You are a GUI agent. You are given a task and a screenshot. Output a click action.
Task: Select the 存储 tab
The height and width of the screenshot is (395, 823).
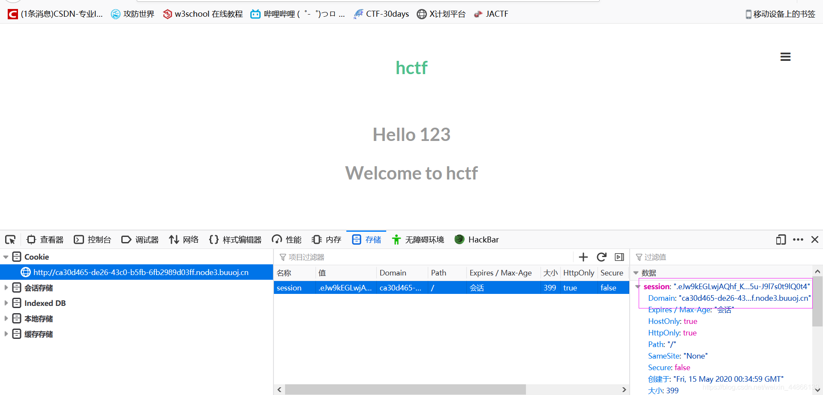click(x=366, y=239)
